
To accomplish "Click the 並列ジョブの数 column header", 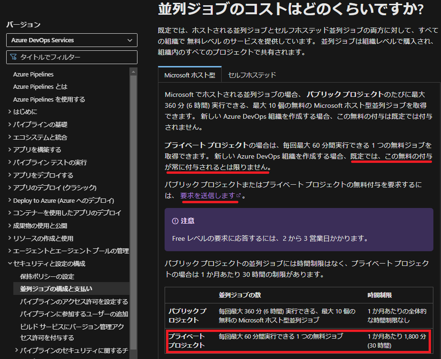I will tap(240, 295).
